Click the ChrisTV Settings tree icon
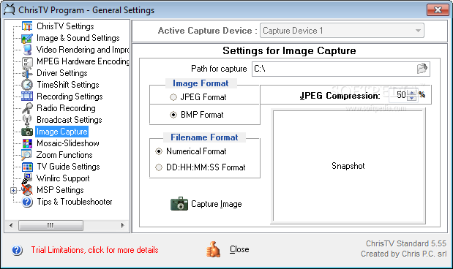Image resolution: width=453 pixels, height=269 pixels. click(x=27, y=26)
